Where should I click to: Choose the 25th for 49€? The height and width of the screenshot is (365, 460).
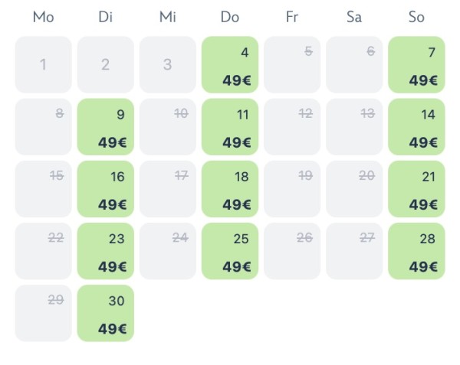(230, 251)
